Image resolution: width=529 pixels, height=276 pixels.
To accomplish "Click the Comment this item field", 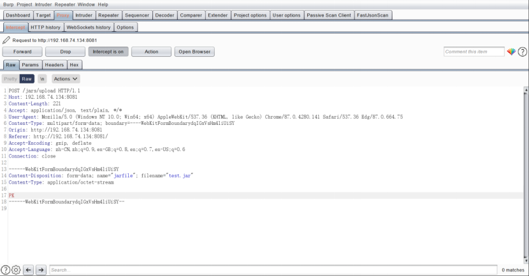I will coord(474,52).
